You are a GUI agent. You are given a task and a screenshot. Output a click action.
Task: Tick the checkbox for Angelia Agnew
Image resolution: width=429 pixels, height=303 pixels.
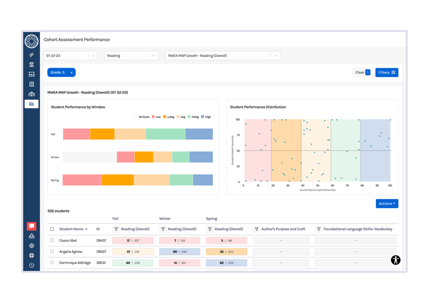[x=52, y=252]
